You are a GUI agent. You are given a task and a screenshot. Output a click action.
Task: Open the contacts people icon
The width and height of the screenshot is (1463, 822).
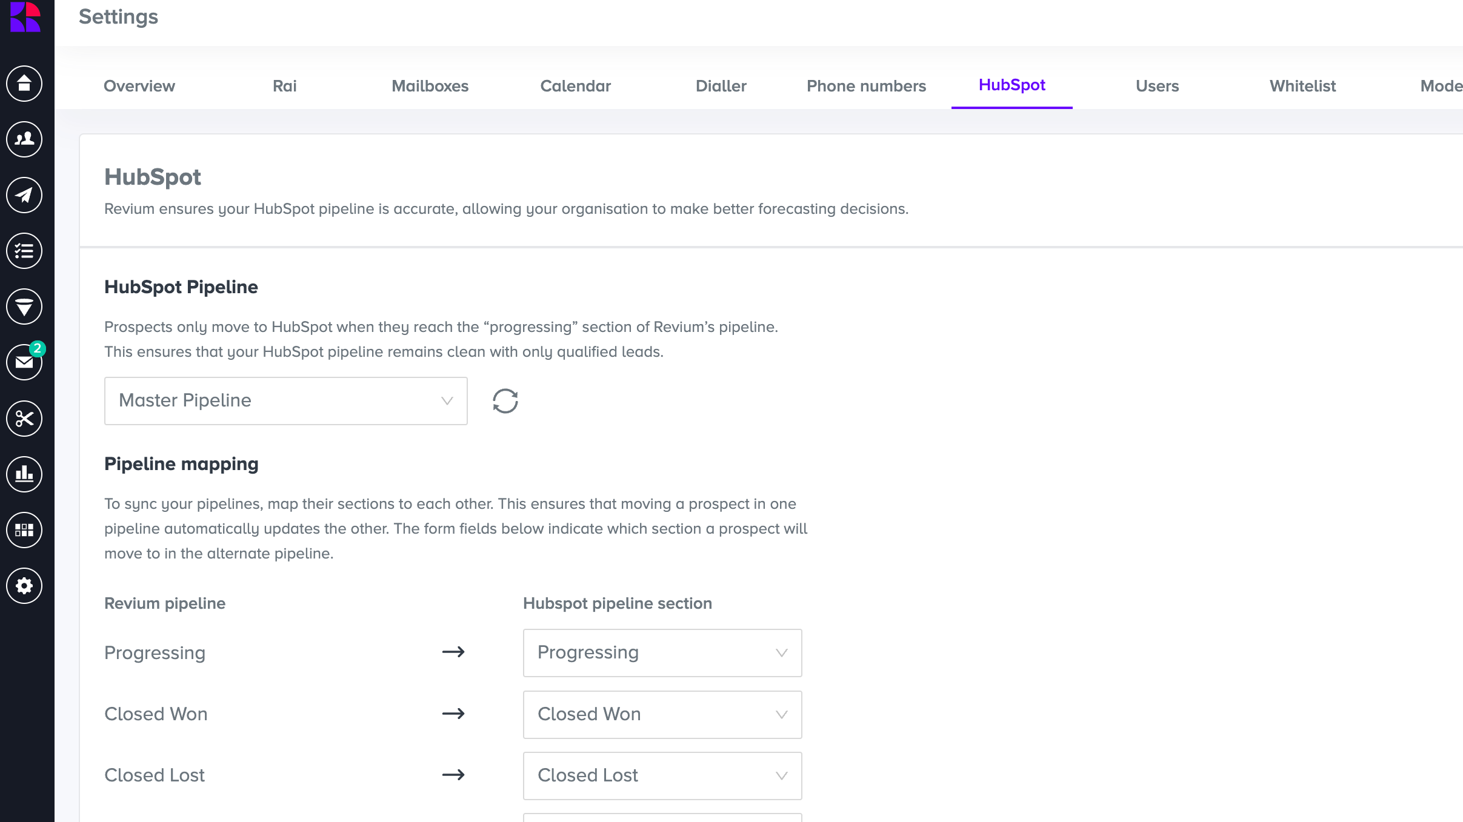(x=24, y=139)
